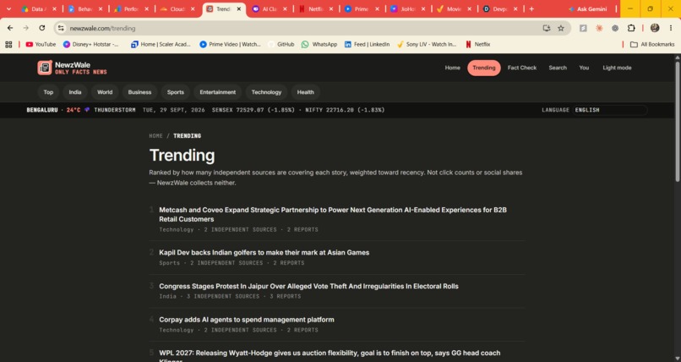This screenshot has width=681, height=362.
Task: Switch to the Prime browser tab
Action: [x=362, y=8]
